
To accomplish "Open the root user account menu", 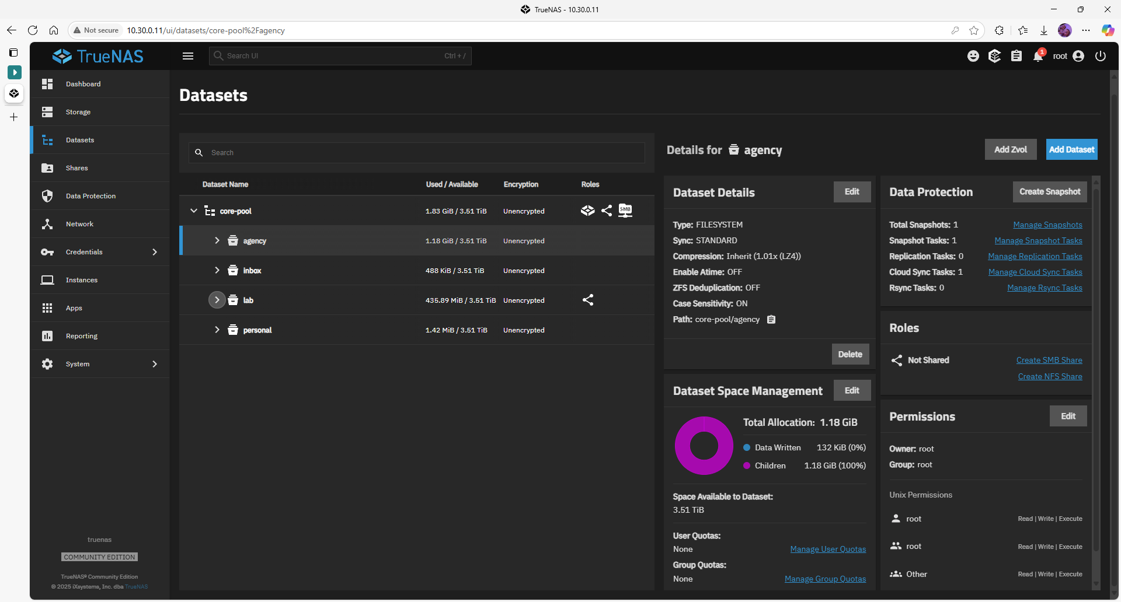I will [x=1068, y=56].
